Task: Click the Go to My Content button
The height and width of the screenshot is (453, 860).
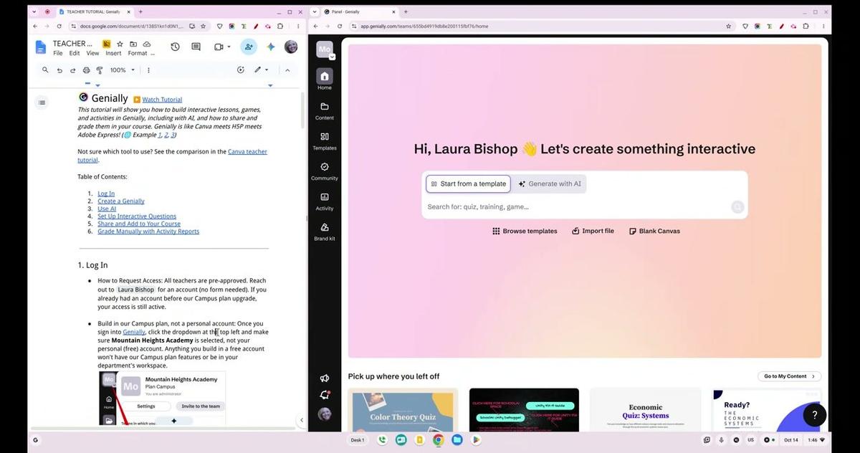Action: [x=789, y=376]
